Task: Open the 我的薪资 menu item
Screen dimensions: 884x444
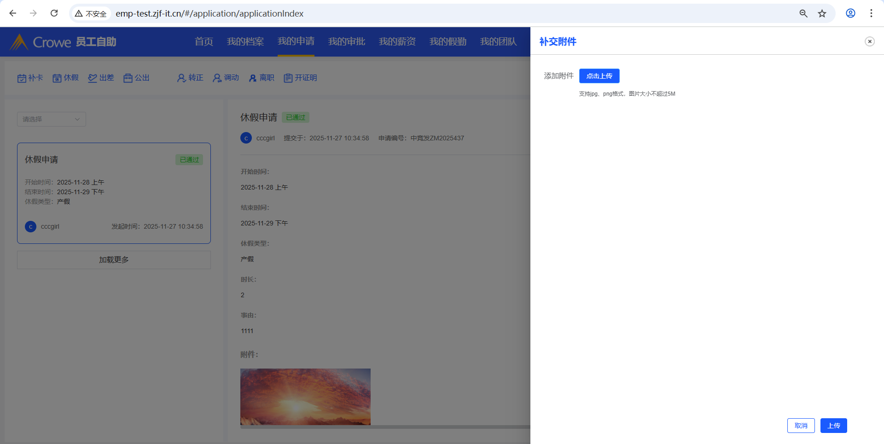Action: pyautogui.click(x=397, y=42)
